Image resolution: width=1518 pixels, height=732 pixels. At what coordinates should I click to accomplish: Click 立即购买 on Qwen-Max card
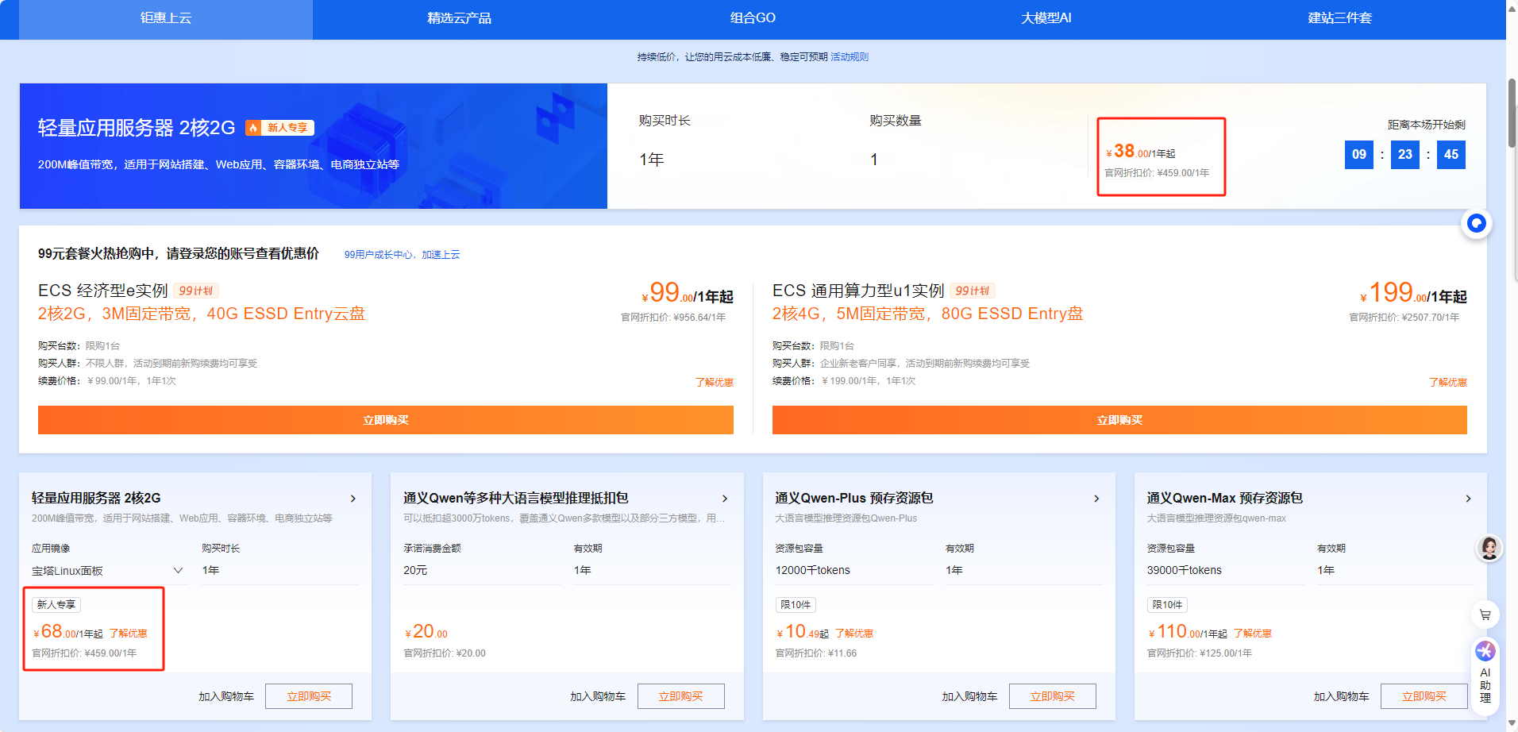(1424, 696)
